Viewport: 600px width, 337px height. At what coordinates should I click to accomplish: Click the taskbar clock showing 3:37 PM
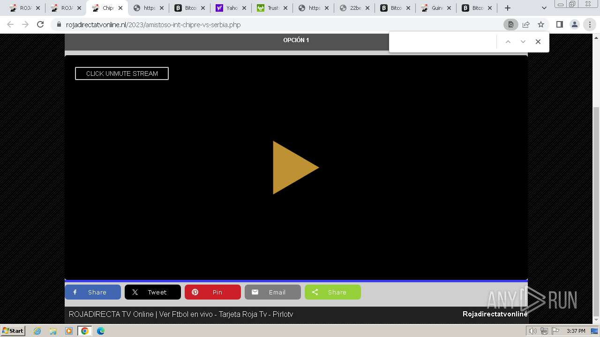pos(576,331)
